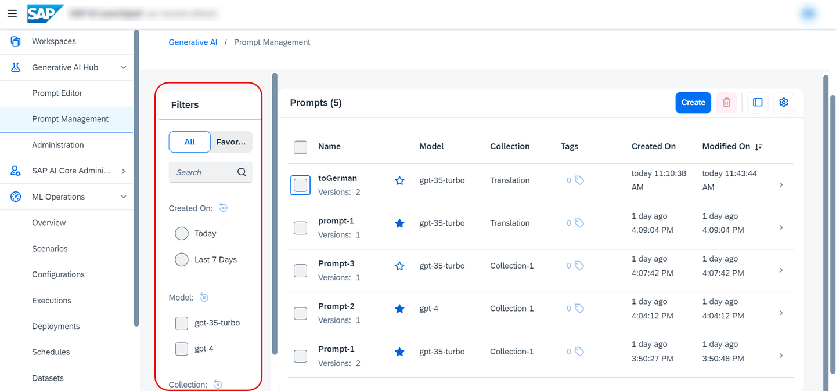
Task: Favorite the Prompt-3 star
Action: [399, 266]
